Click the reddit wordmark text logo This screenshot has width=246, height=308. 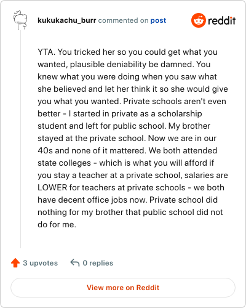click(222, 20)
